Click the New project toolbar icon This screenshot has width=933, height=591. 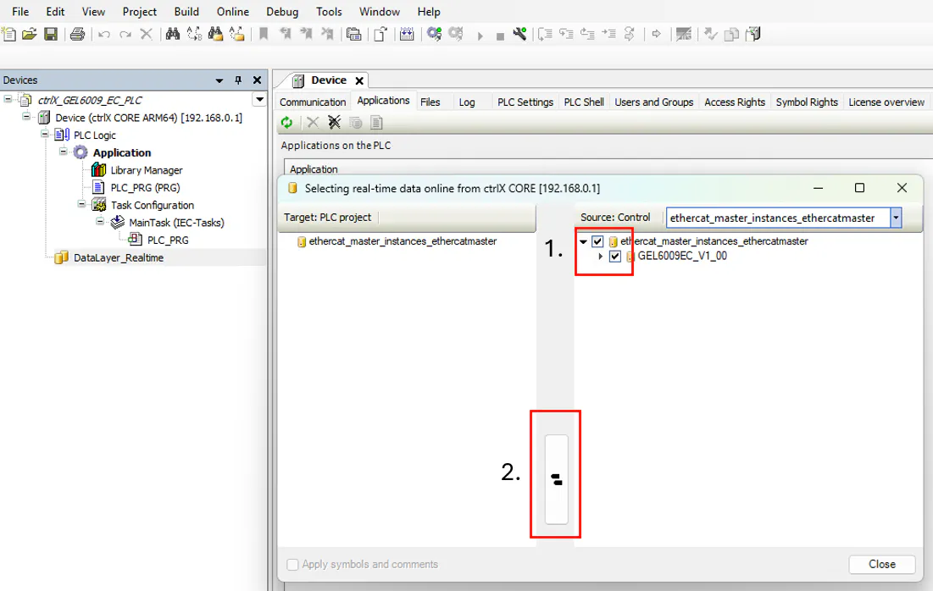(9, 35)
